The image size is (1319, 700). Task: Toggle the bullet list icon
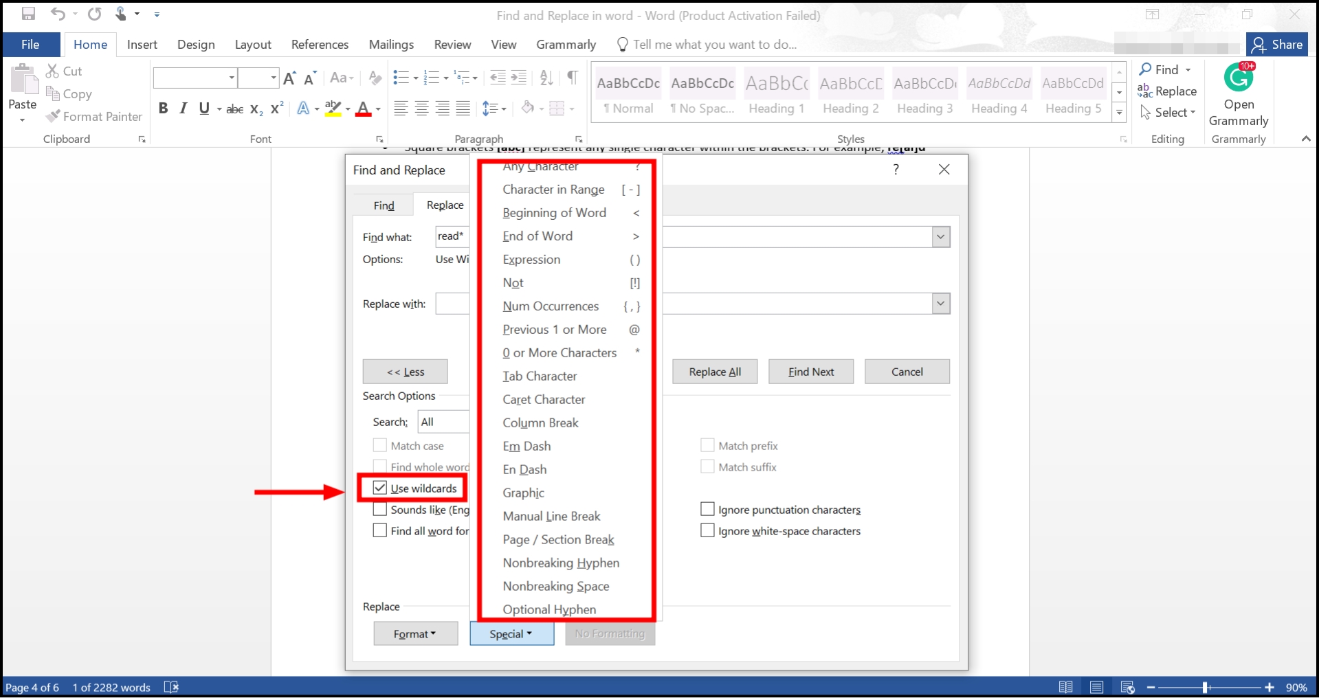[401, 78]
